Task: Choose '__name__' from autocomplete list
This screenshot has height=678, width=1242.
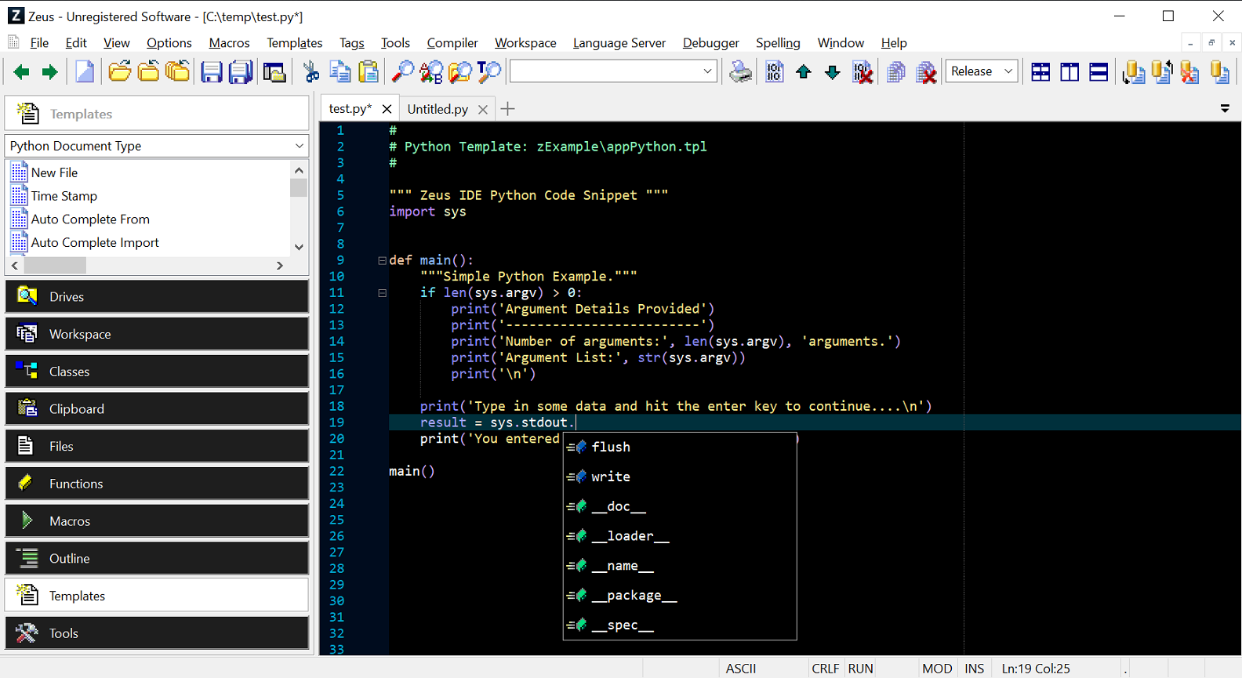Action: (680, 566)
